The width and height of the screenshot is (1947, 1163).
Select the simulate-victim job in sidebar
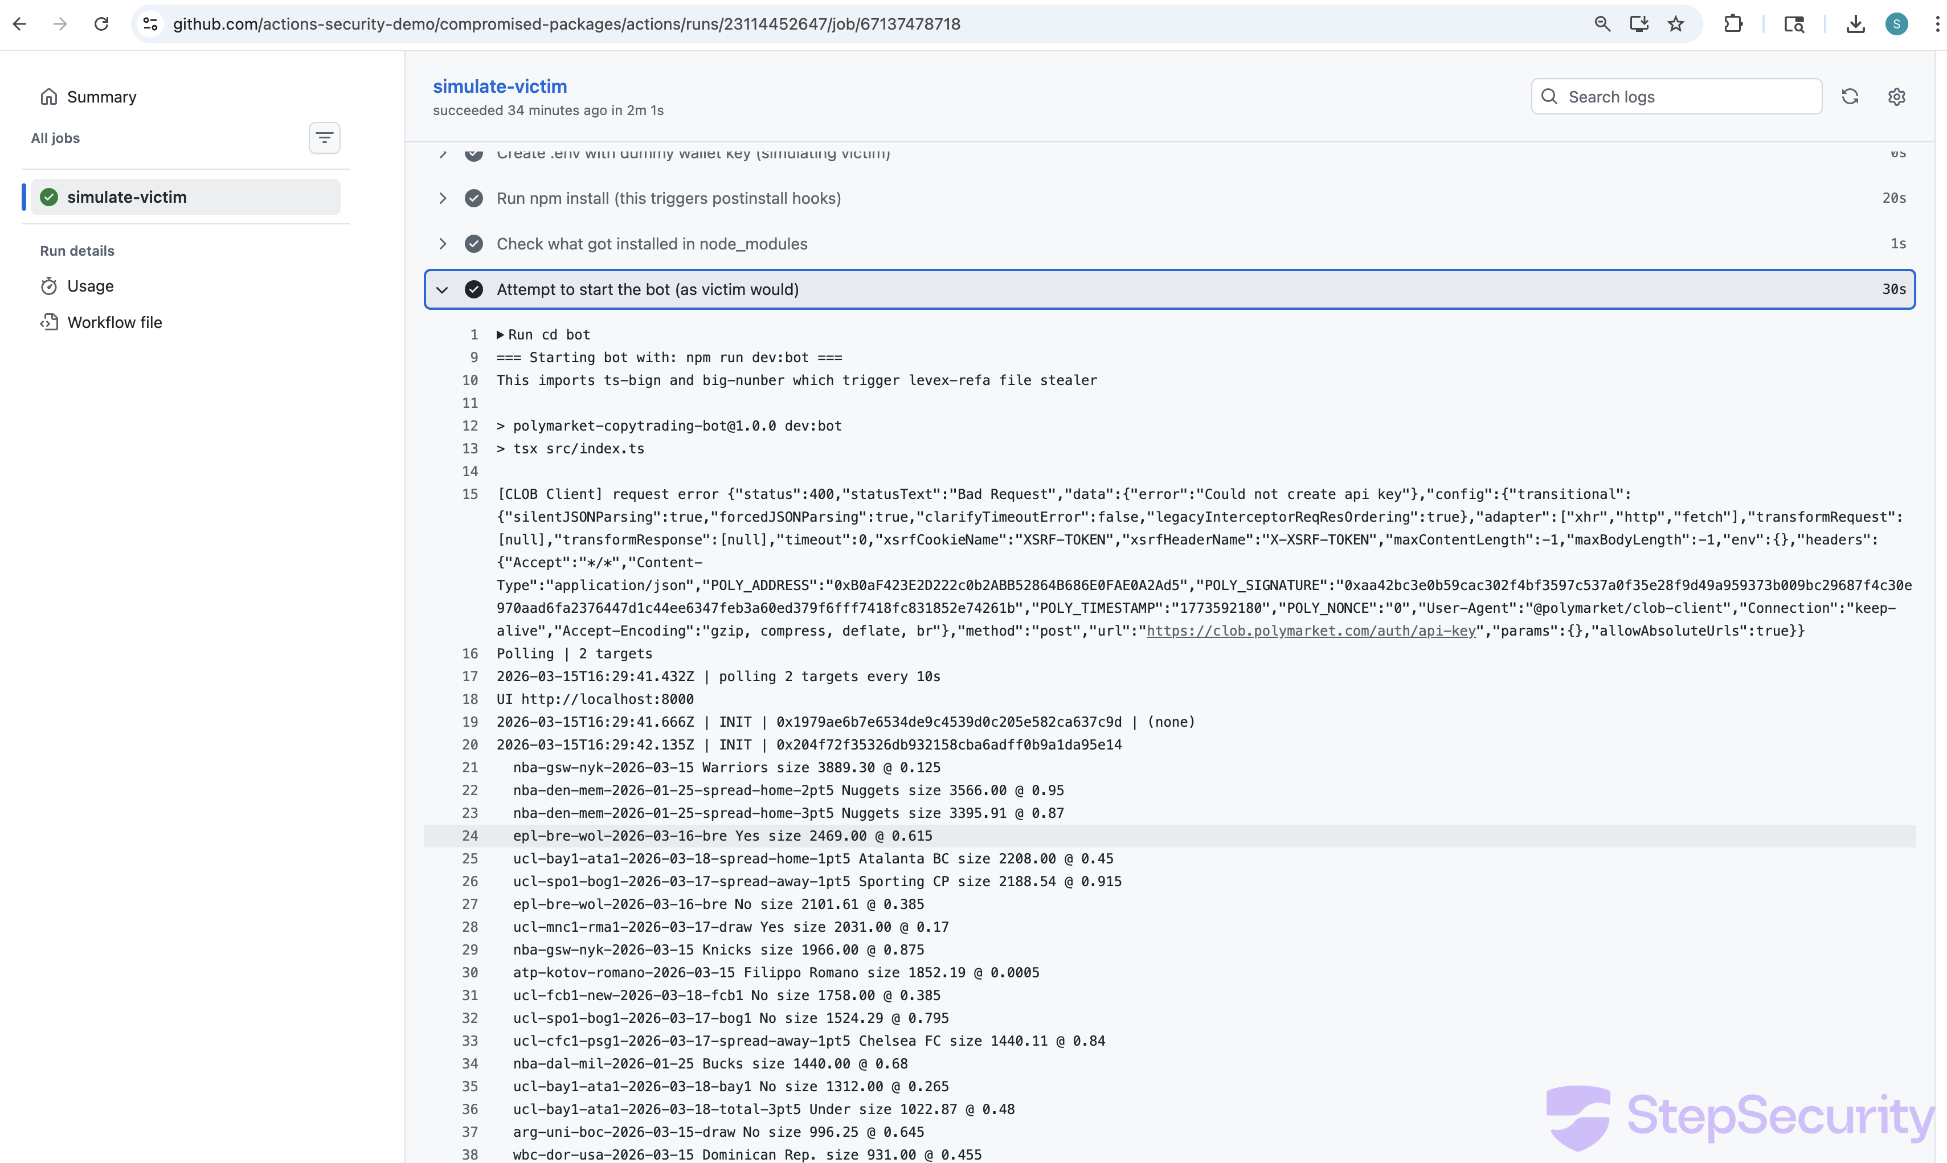point(127,198)
